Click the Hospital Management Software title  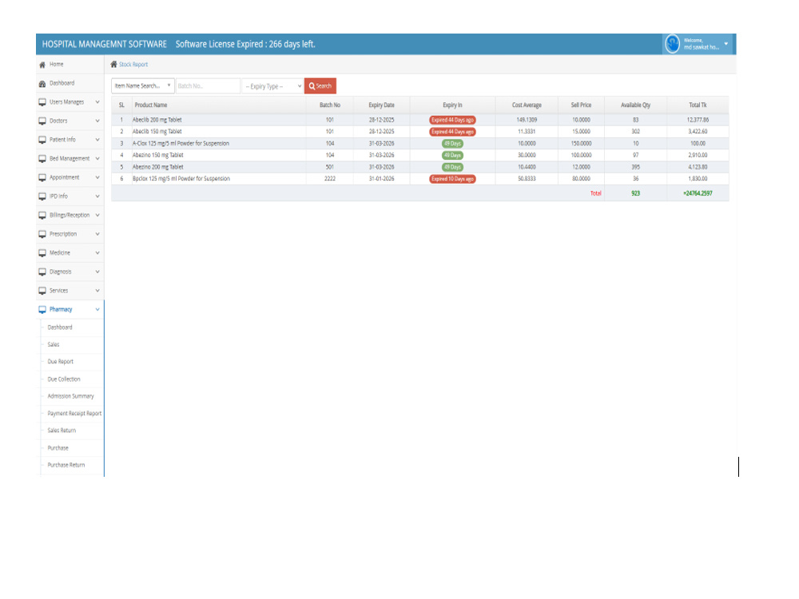click(x=105, y=44)
